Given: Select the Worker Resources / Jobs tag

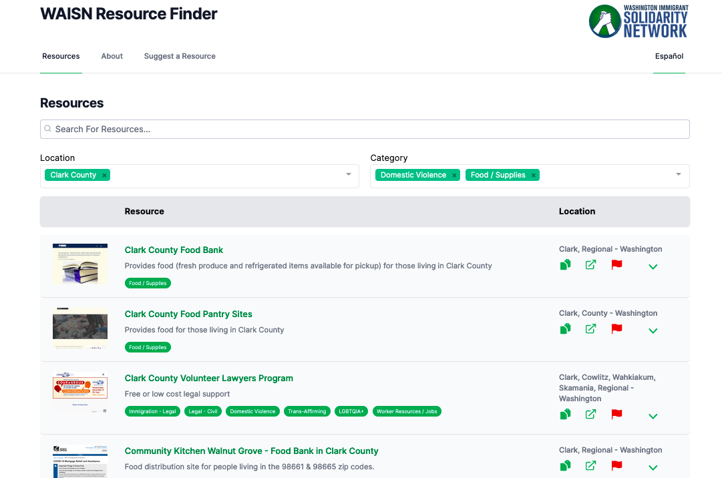Looking at the screenshot, I should (407, 411).
